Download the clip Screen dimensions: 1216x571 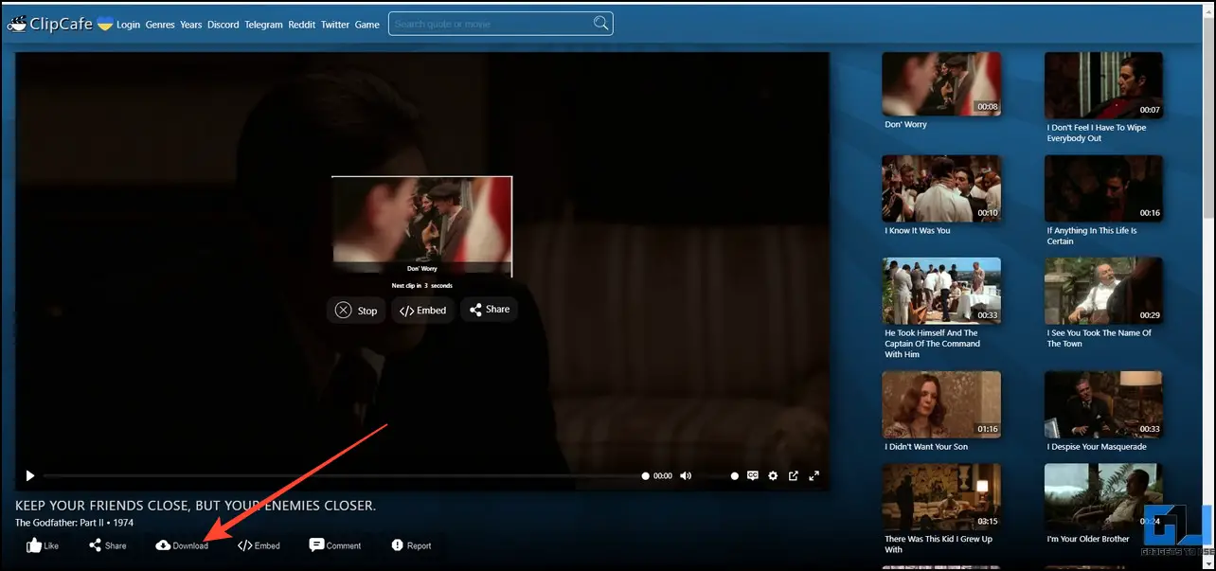point(182,545)
